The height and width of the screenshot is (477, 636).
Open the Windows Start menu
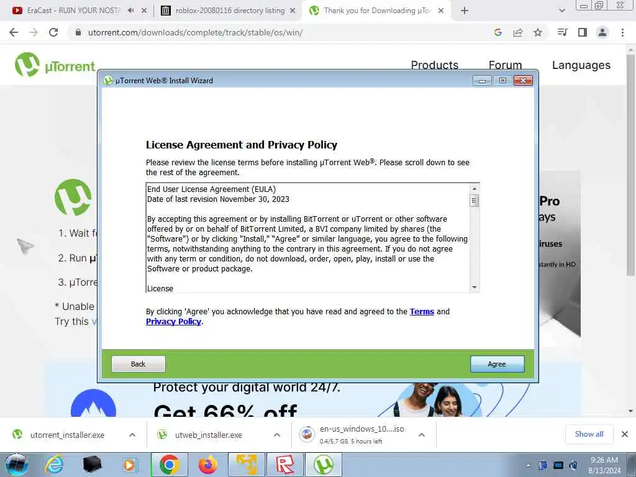pos(17,465)
